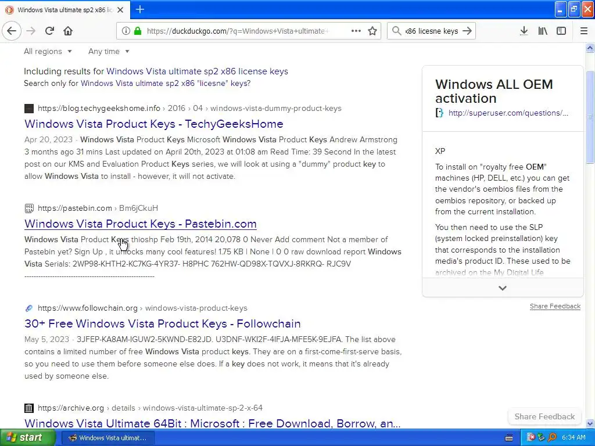Click the techygeekshome result favicon
The image size is (595, 446).
[x=29, y=109]
